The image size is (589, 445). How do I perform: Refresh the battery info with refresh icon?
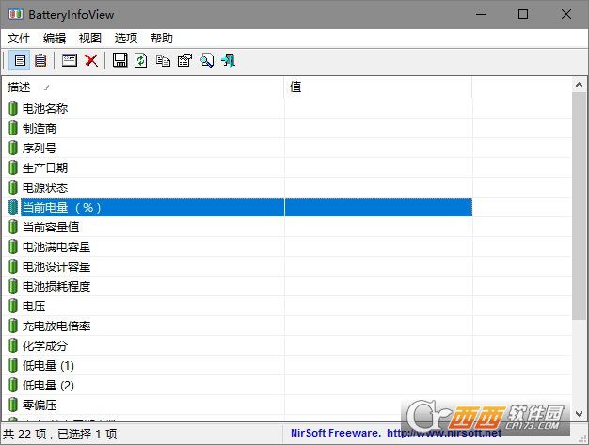click(141, 60)
